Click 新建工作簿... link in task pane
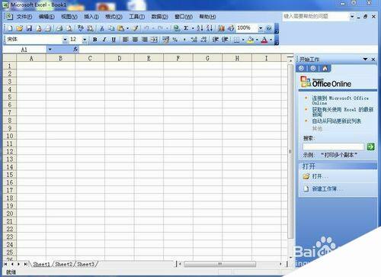 click(327, 188)
